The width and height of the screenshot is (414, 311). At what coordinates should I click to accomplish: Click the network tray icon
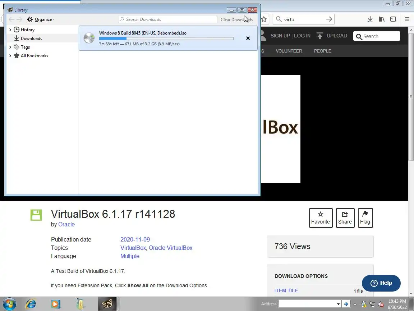[372, 304]
